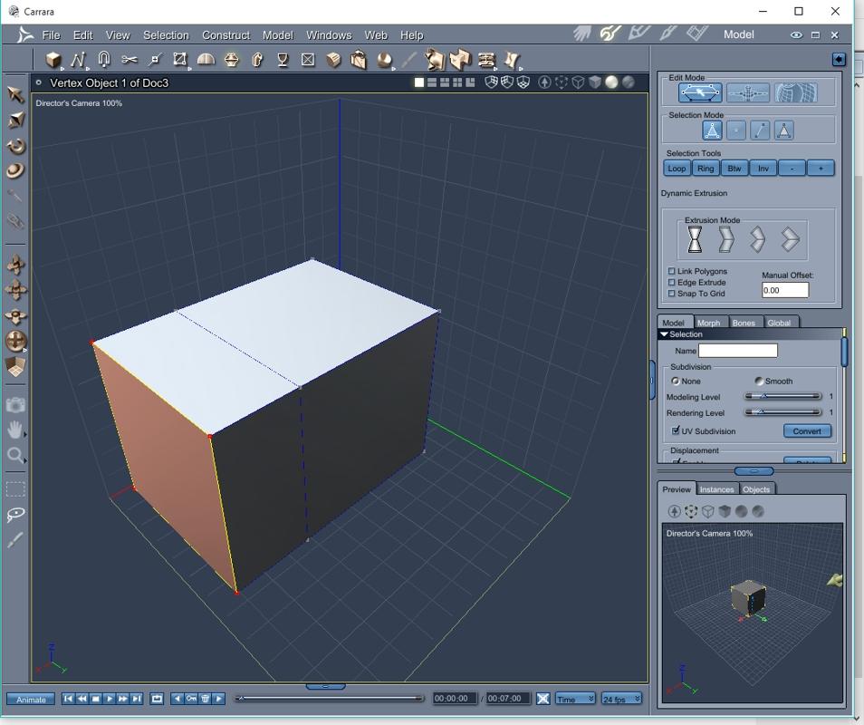
Task: Open the 24 fps dropdown
Action: [621, 699]
